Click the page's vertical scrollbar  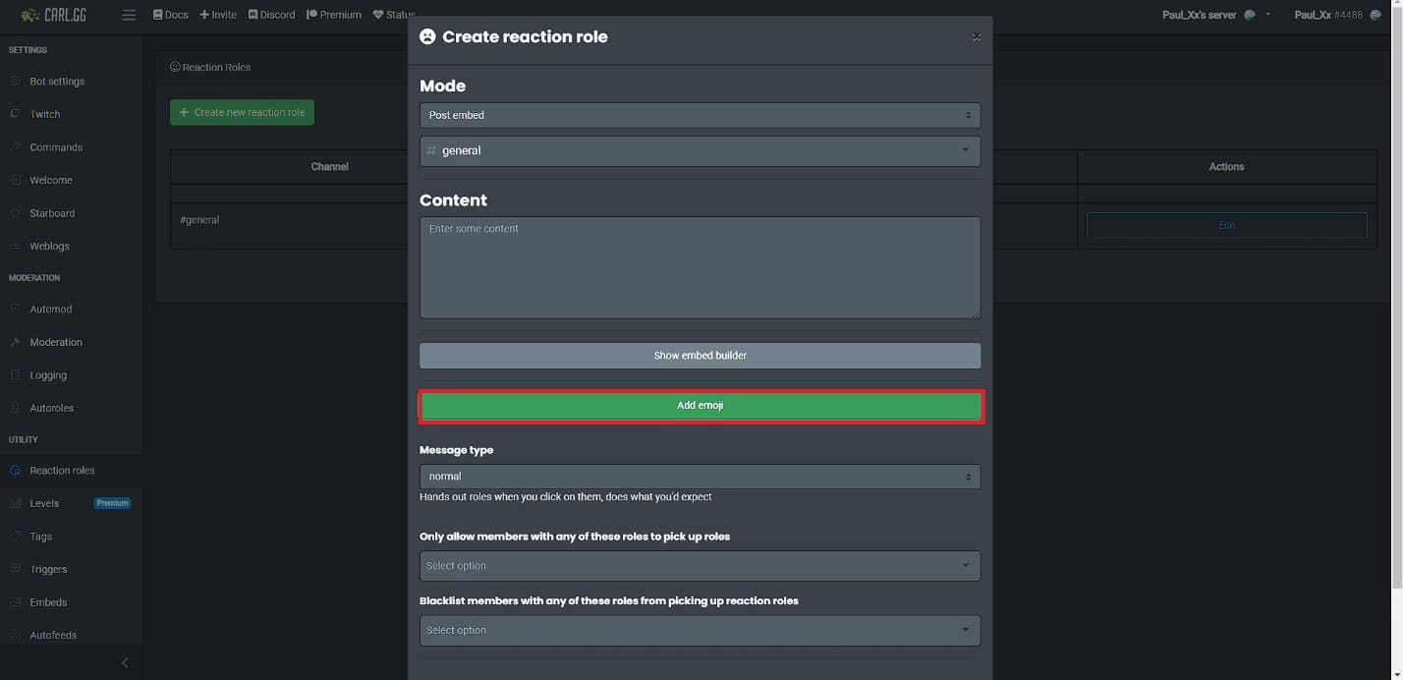1396,295
